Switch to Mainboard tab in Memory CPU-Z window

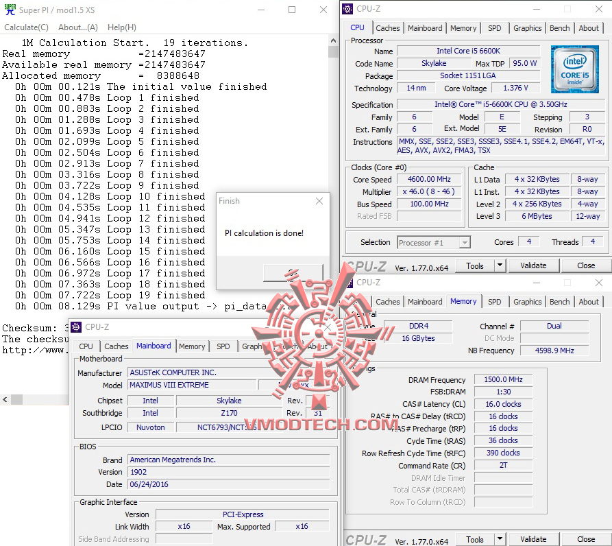pos(425,302)
